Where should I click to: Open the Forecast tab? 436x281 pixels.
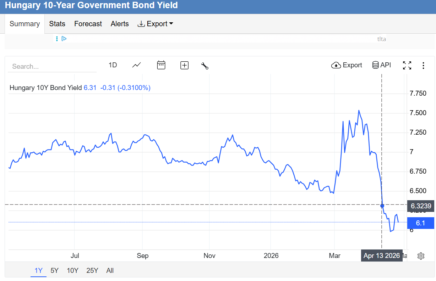(x=88, y=24)
